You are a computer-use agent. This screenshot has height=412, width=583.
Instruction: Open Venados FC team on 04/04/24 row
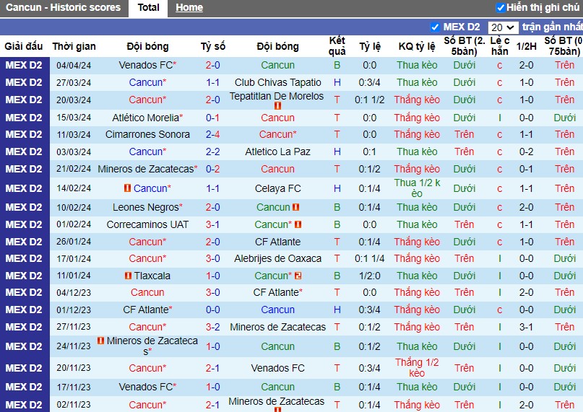[x=145, y=65]
